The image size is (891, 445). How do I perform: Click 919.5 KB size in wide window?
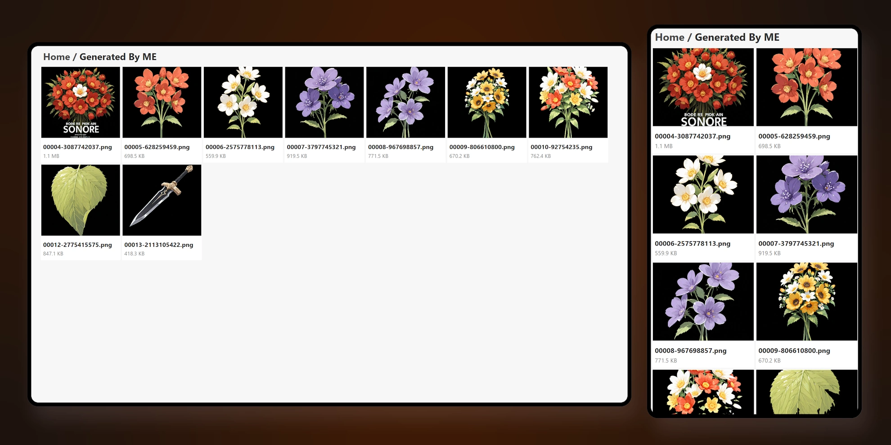pos(297,156)
